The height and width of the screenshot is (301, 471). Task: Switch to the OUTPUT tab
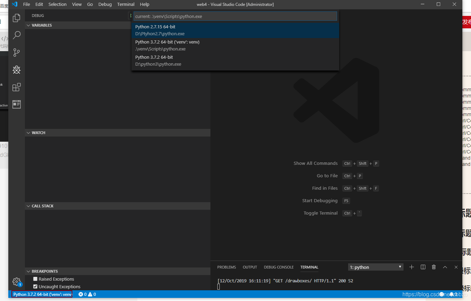point(250,267)
